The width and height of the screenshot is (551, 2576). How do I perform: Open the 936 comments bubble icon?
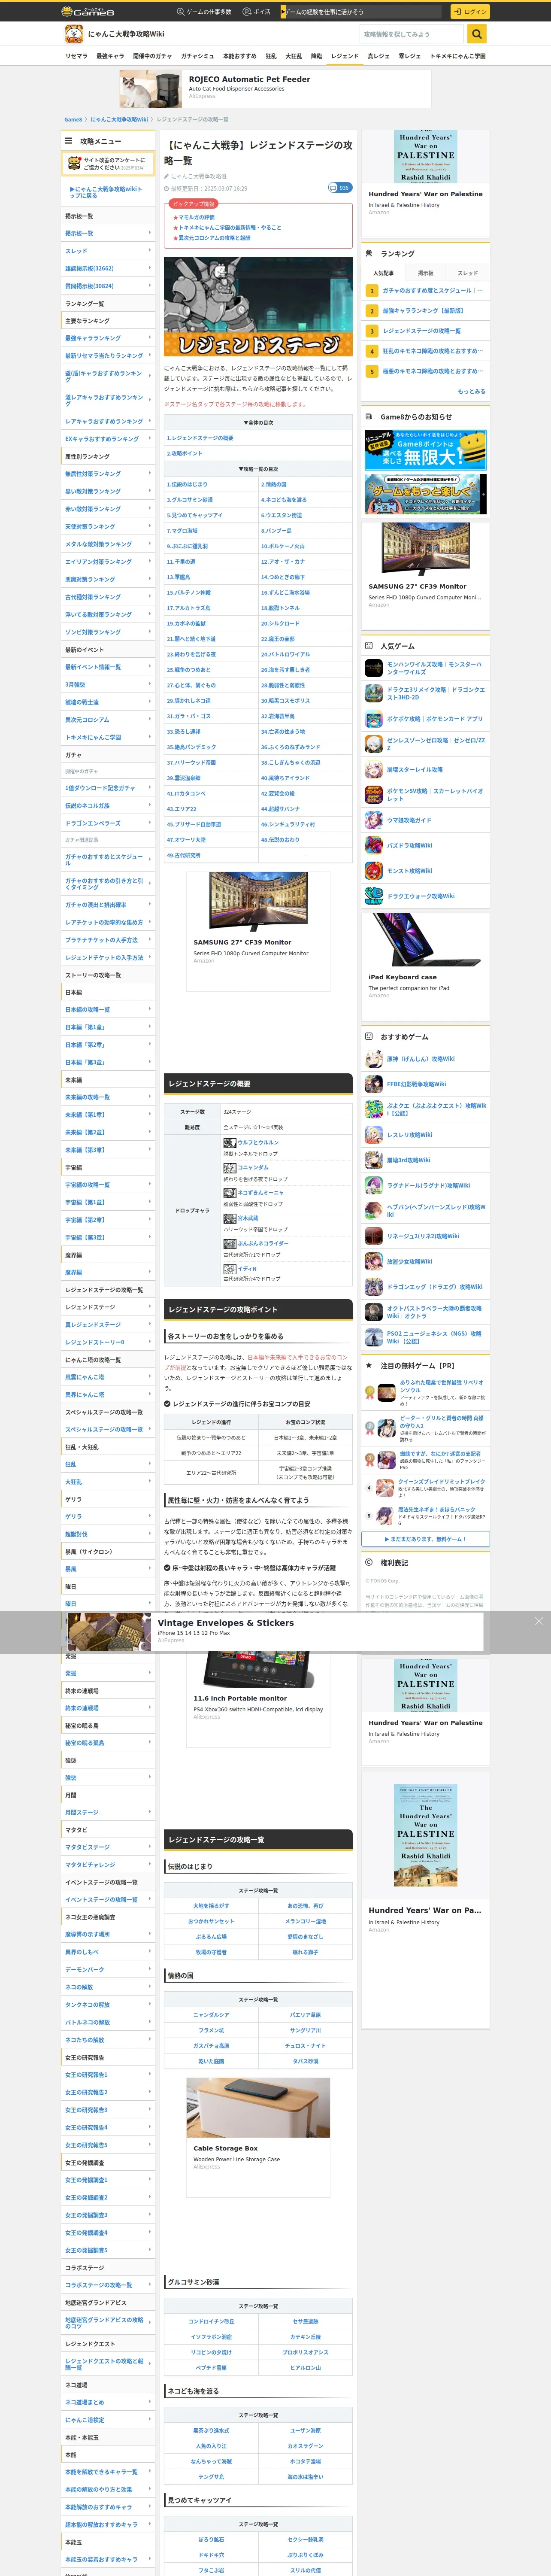tap(339, 188)
